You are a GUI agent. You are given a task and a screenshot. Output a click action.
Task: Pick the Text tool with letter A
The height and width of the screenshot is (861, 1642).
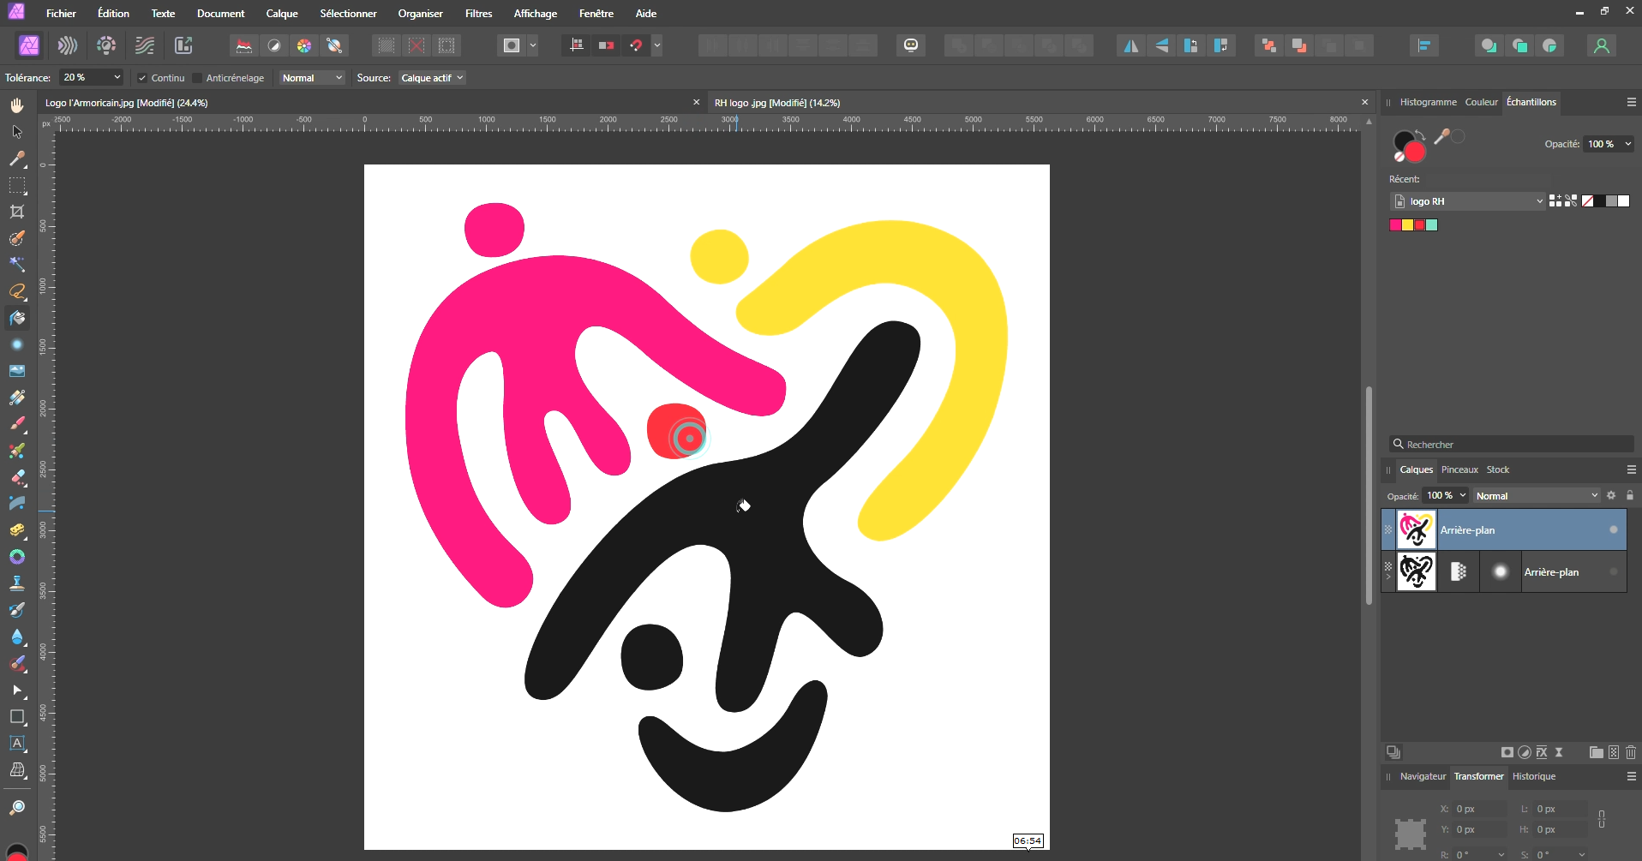[x=17, y=744]
